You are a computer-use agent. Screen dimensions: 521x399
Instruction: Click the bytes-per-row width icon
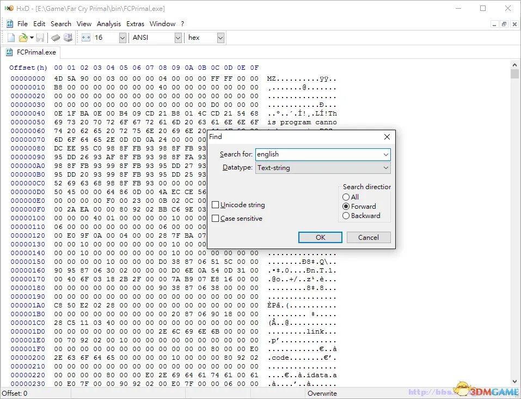point(86,38)
